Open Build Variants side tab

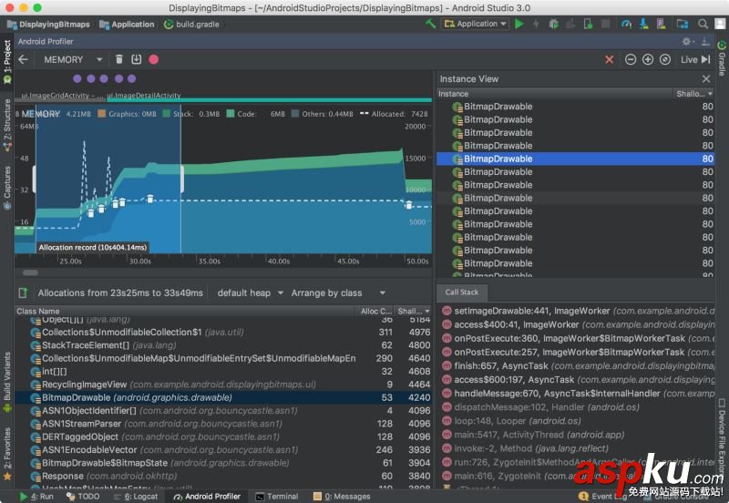7,381
